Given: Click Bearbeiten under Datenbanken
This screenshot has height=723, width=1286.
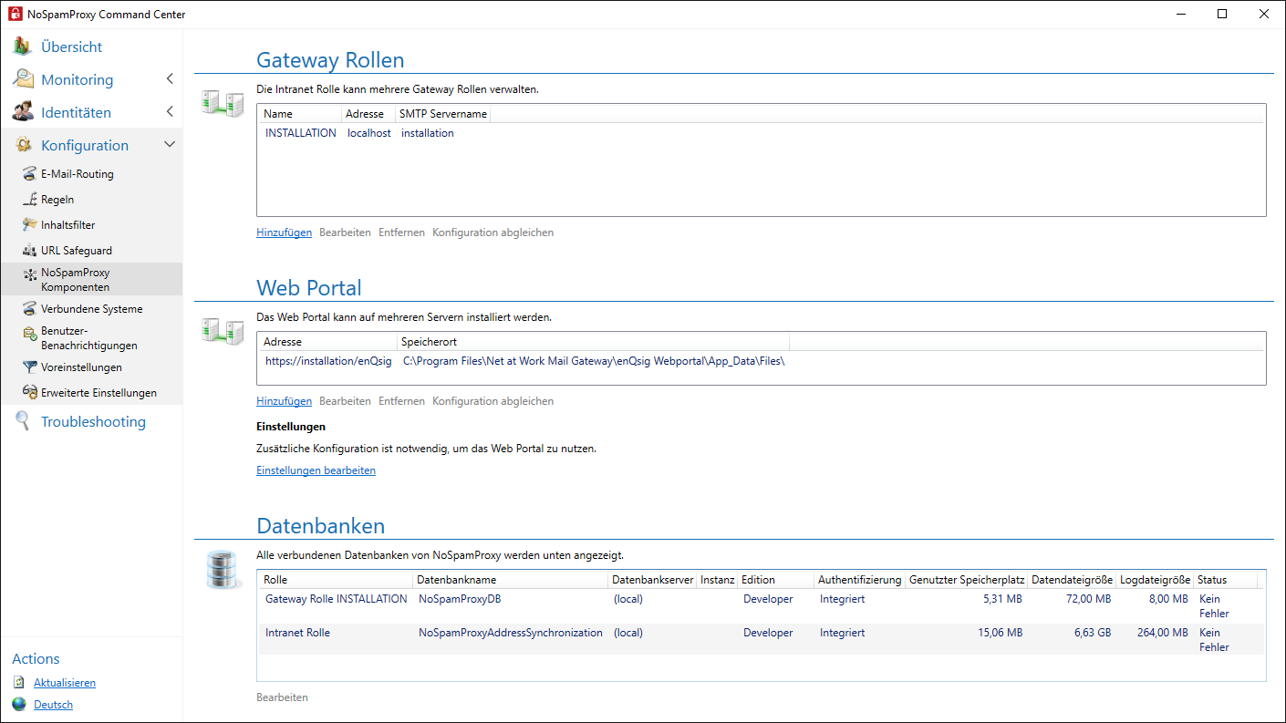Looking at the screenshot, I should pyautogui.click(x=282, y=697).
